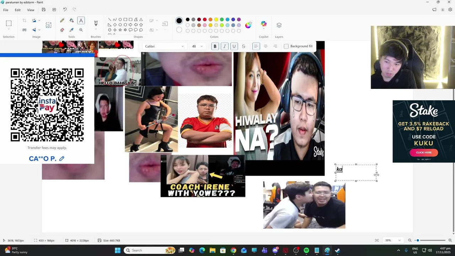Click the CLICK HERE button on Stake ad
This screenshot has height=256, width=455.
pos(424,153)
